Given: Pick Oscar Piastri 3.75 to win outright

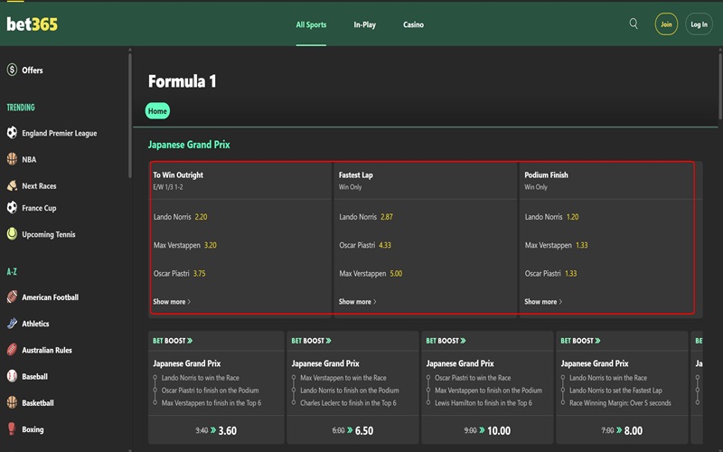Looking at the screenshot, I should click(179, 274).
